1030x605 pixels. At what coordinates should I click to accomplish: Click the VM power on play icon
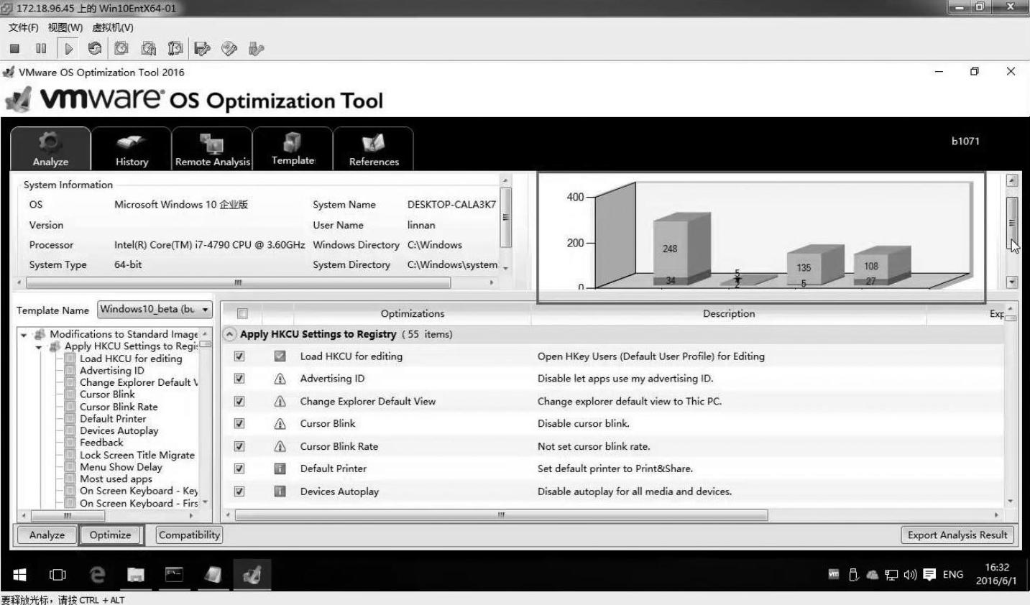pos(69,49)
